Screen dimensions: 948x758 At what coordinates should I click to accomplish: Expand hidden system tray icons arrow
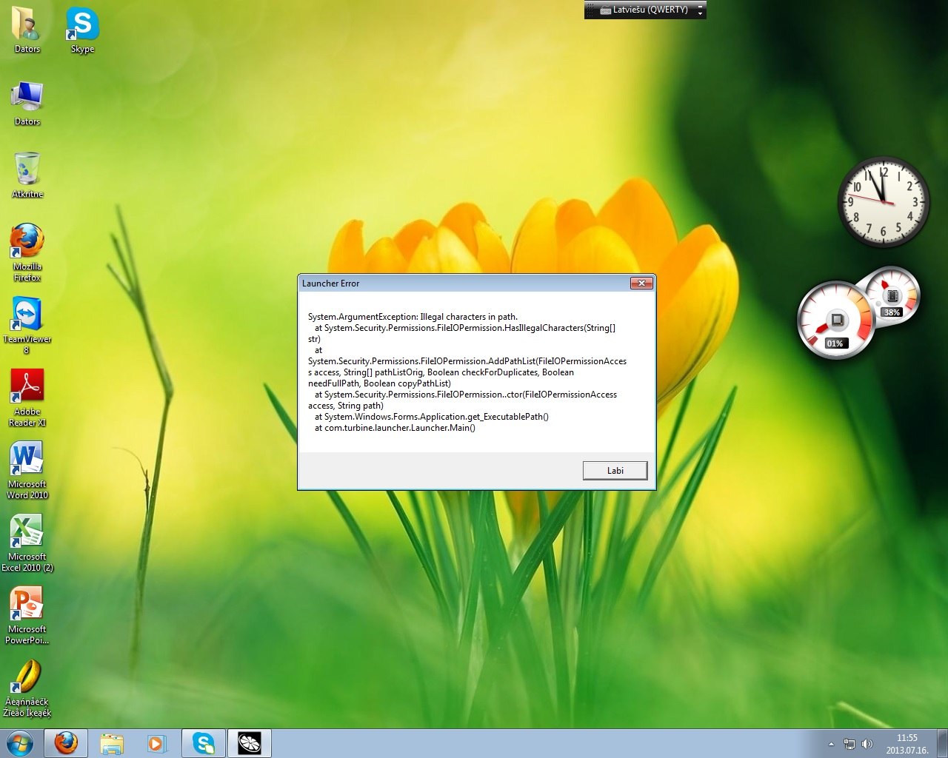(x=831, y=744)
